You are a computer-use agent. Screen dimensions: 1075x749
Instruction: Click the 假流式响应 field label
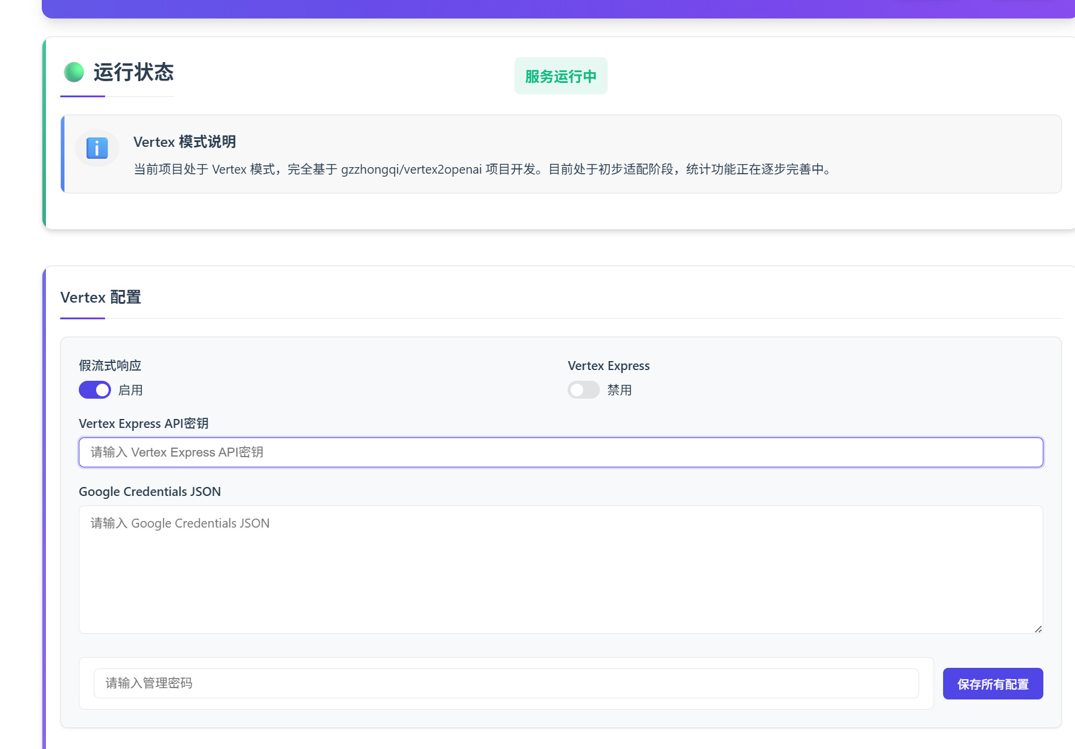(110, 365)
